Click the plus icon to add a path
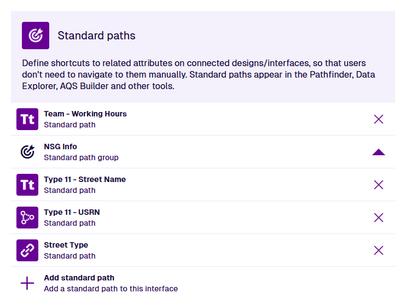 [27, 283]
